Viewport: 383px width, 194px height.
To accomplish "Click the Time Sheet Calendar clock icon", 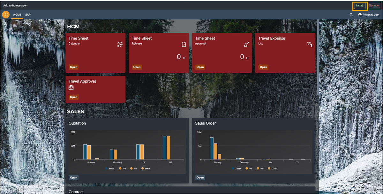I will pos(120,45).
